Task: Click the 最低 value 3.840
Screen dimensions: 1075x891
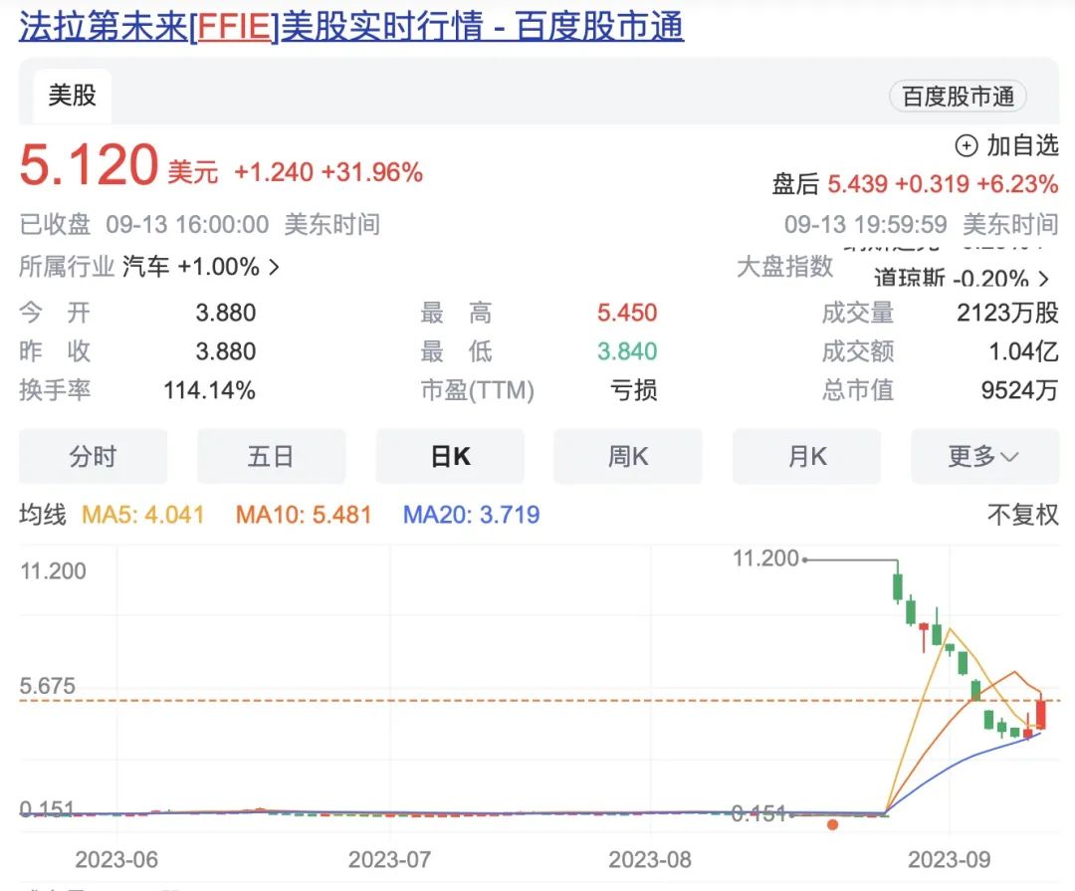Action: click(627, 351)
